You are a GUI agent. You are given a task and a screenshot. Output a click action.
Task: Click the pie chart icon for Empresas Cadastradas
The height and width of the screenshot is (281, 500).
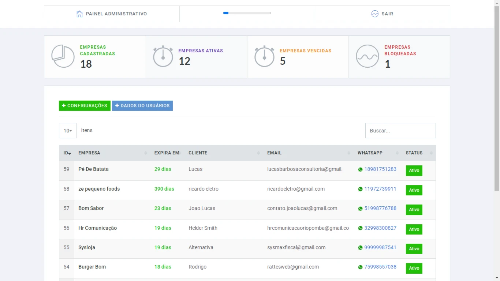pos(63,56)
